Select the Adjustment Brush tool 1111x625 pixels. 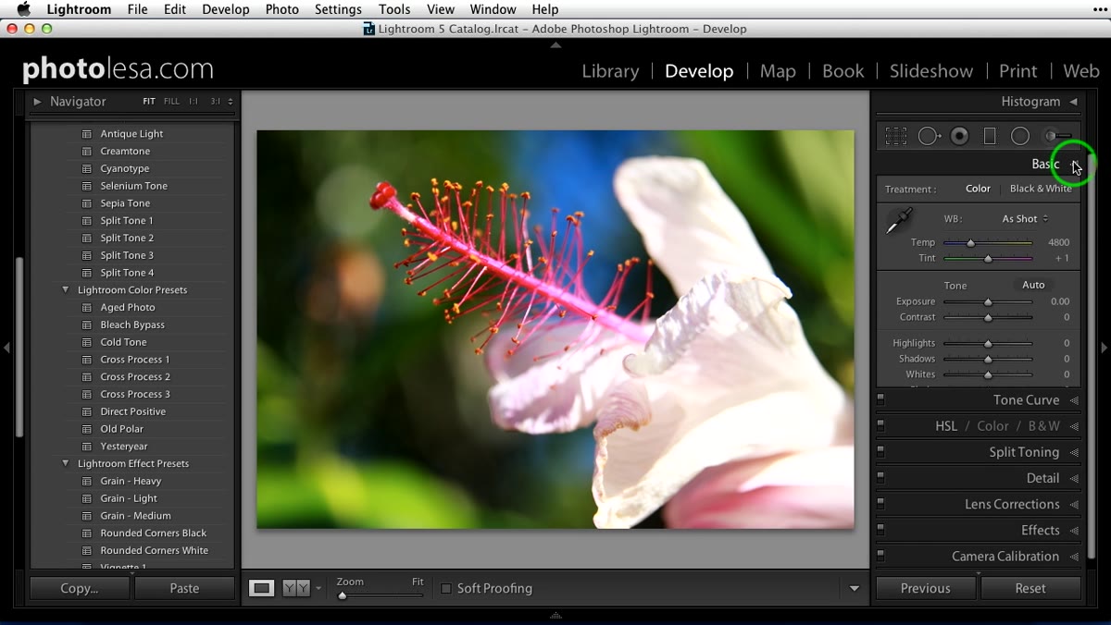click(x=1057, y=136)
